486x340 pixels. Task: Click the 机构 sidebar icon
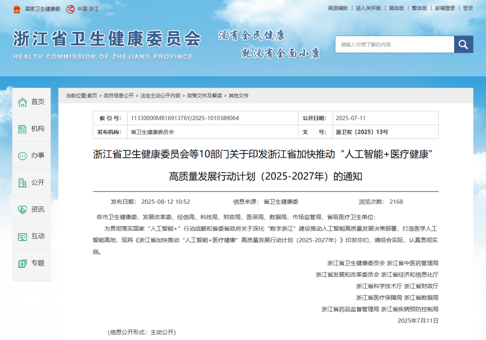coord(22,129)
